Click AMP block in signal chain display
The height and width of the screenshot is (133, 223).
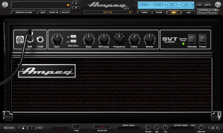click(x=172, y=5)
